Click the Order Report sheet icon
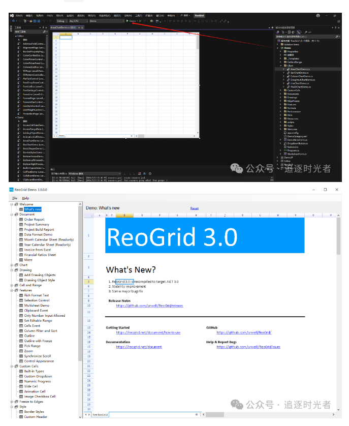 click(21, 220)
